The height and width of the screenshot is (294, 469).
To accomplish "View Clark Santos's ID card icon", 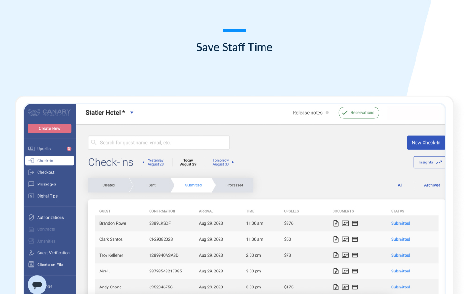I will (x=345, y=239).
